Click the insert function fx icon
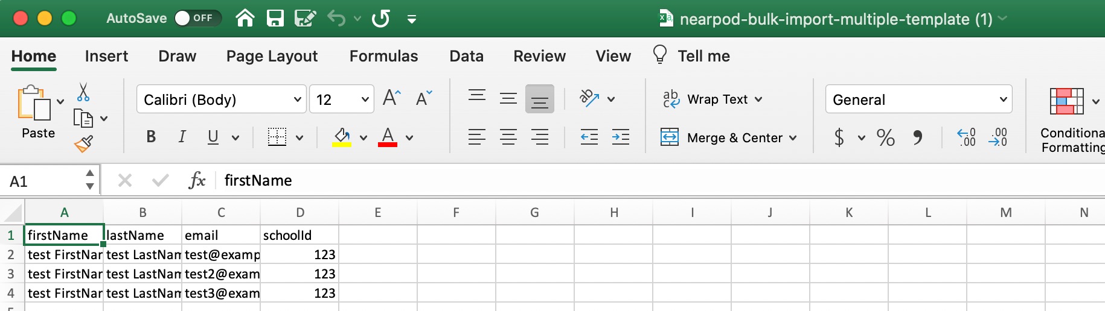This screenshot has height=311, width=1105. coord(197,180)
